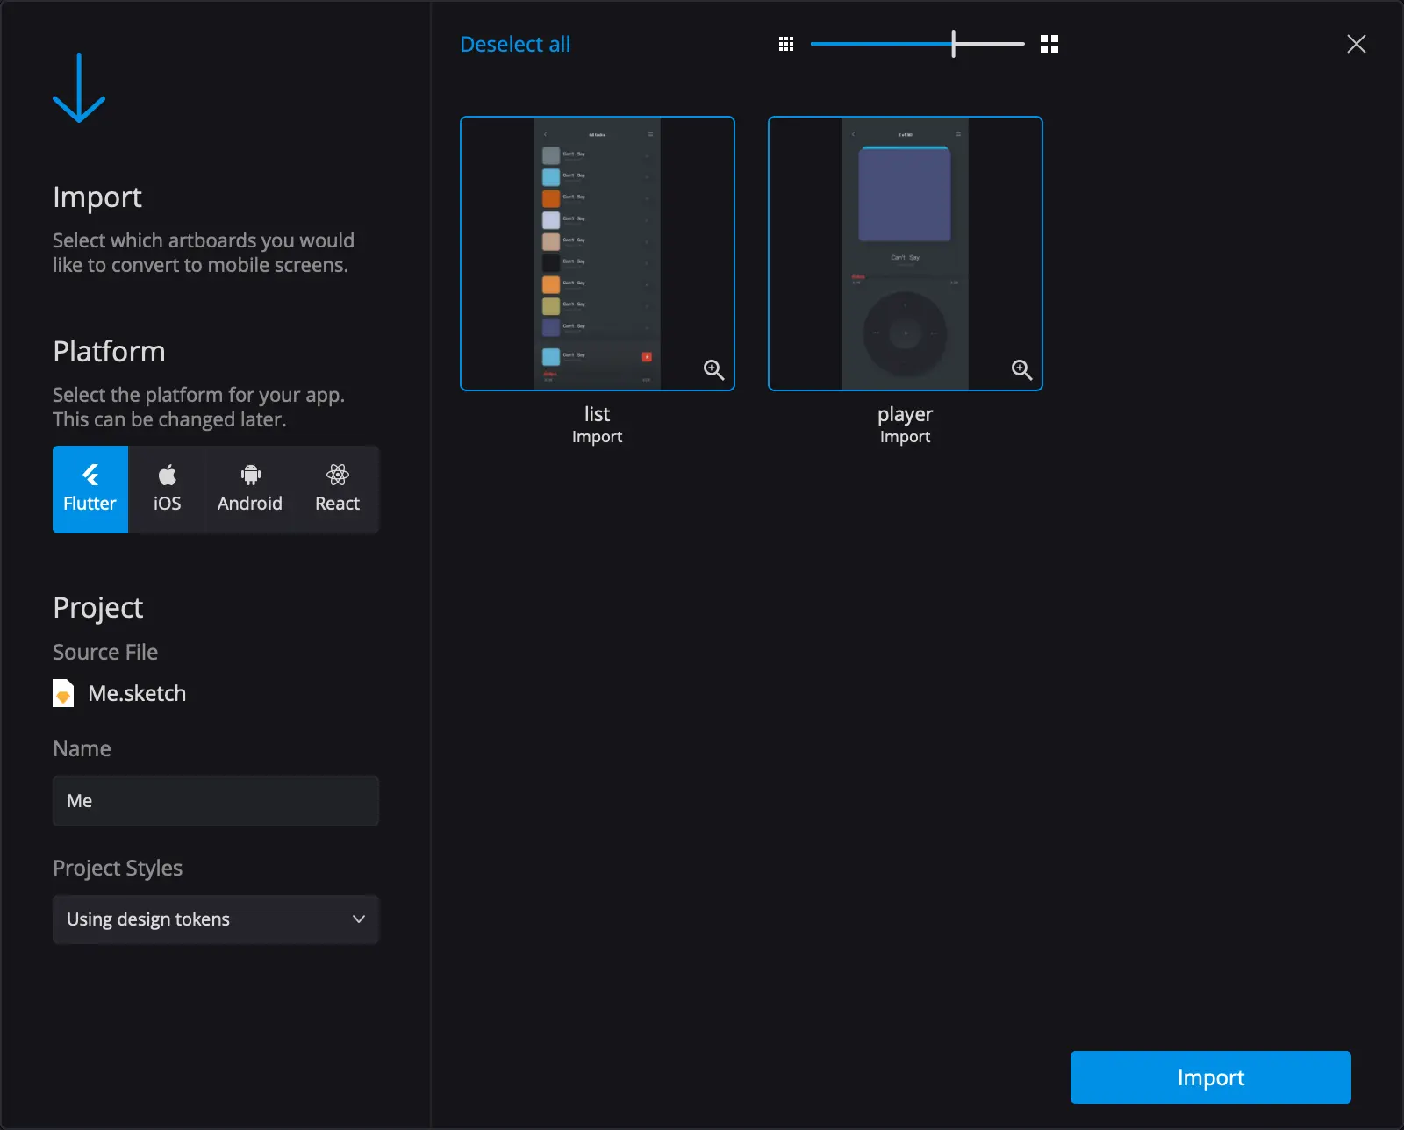Pick the Android robot icon
The height and width of the screenshot is (1130, 1404).
(250, 475)
